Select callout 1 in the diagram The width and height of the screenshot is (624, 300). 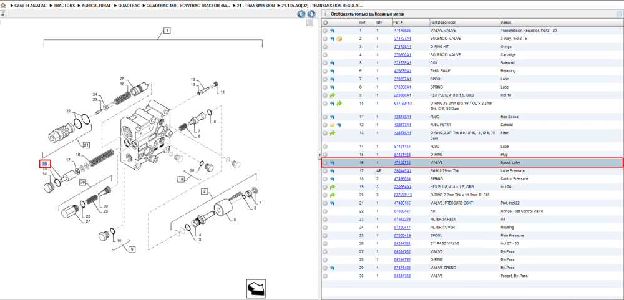[167, 31]
